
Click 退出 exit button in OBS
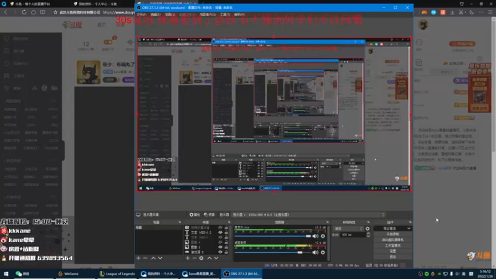point(393,257)
